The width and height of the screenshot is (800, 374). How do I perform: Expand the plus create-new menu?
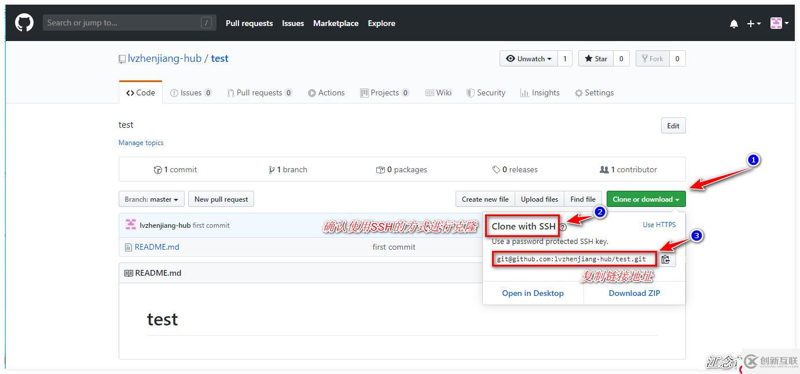pyautogui.click(x=753, y=24)
